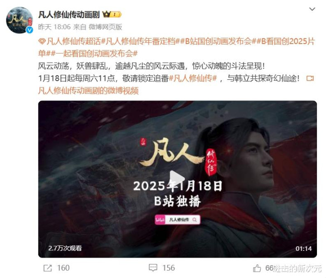Open the 凡人修仙传动画剧 profile avatar
326x278 pixels.
tap(19, 20)
